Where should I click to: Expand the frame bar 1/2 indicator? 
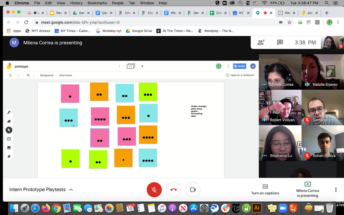(131, 66)
